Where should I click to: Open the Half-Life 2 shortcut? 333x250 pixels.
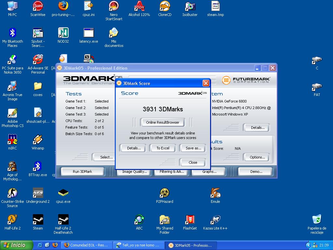[x=12, y=220]
